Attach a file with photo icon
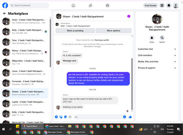Image resolution: width=183 pixels, height=135 pixels. pos(61,117)
